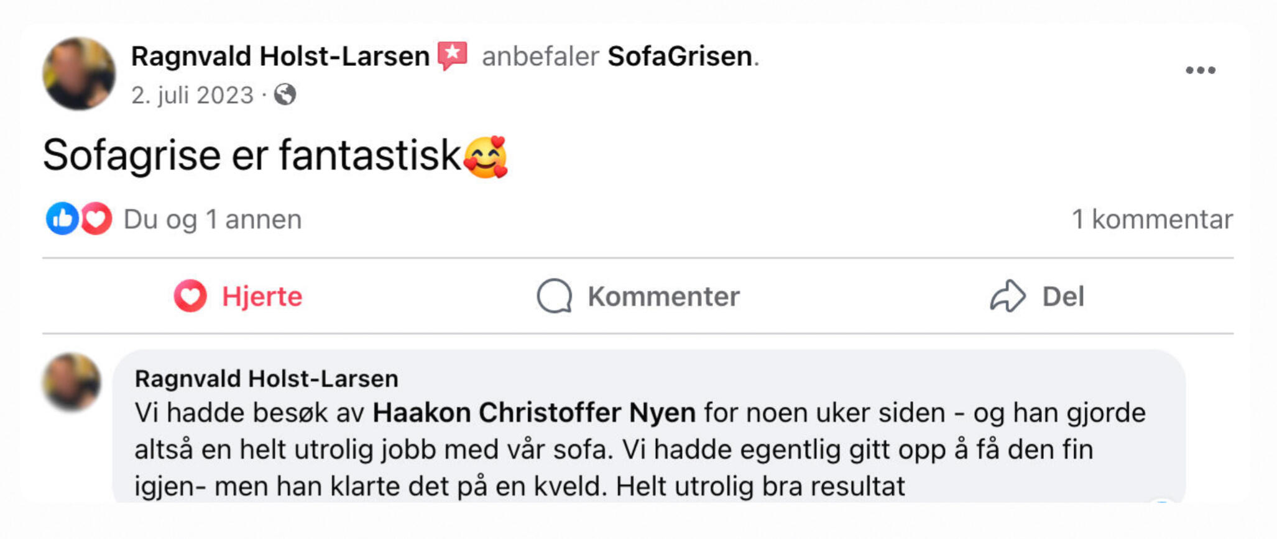Open the three-dots post options menu
The width and height of the screenshot is (1277, 539).
[1200, 71]
